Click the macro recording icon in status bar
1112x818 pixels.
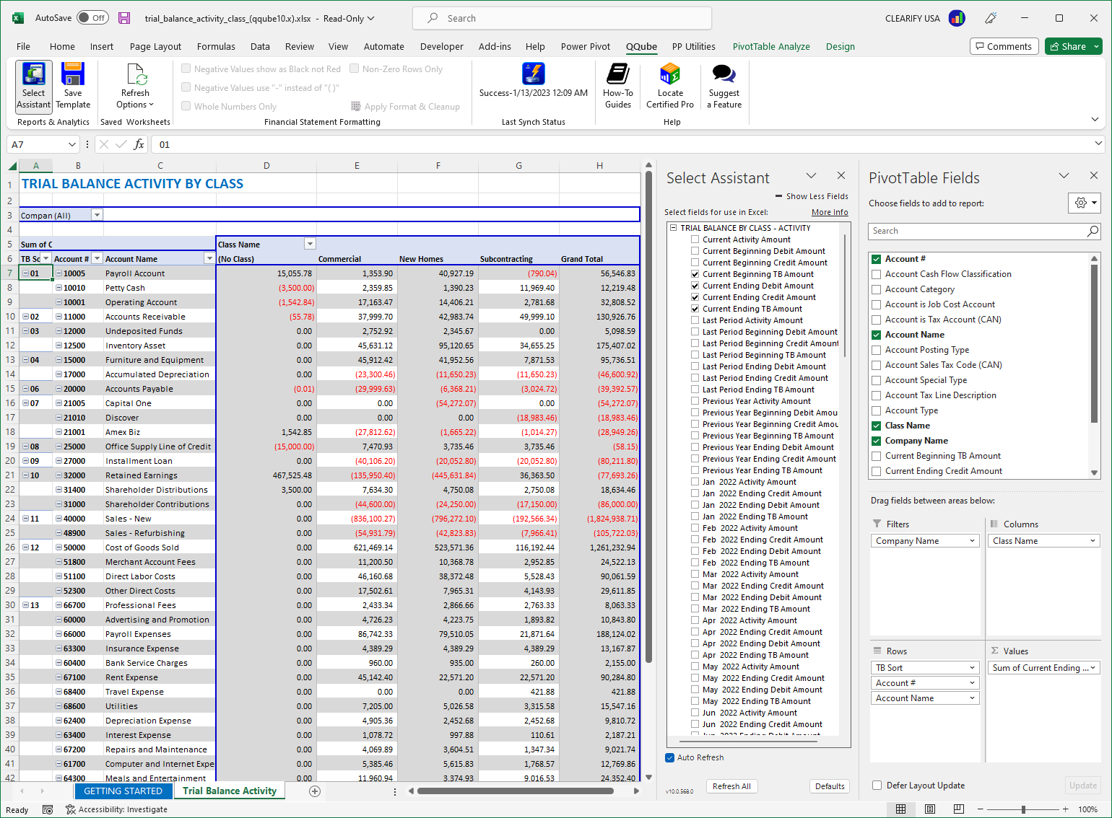(48, 809)
